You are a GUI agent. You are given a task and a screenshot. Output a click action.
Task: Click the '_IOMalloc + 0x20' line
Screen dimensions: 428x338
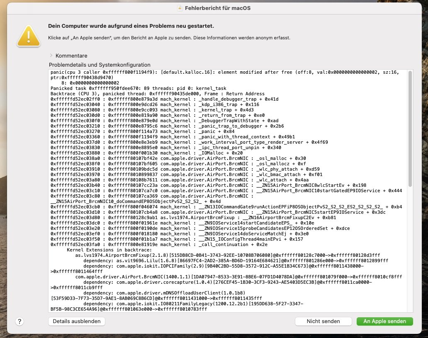click(146, 153)
